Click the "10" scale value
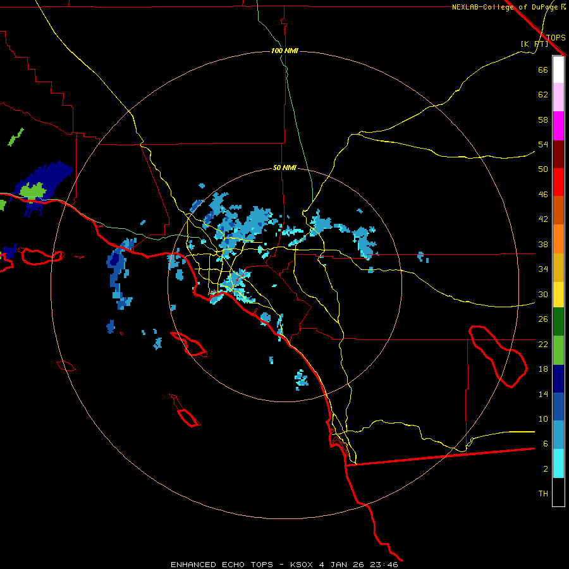569x569 pixels. click(x=543, y=419)
